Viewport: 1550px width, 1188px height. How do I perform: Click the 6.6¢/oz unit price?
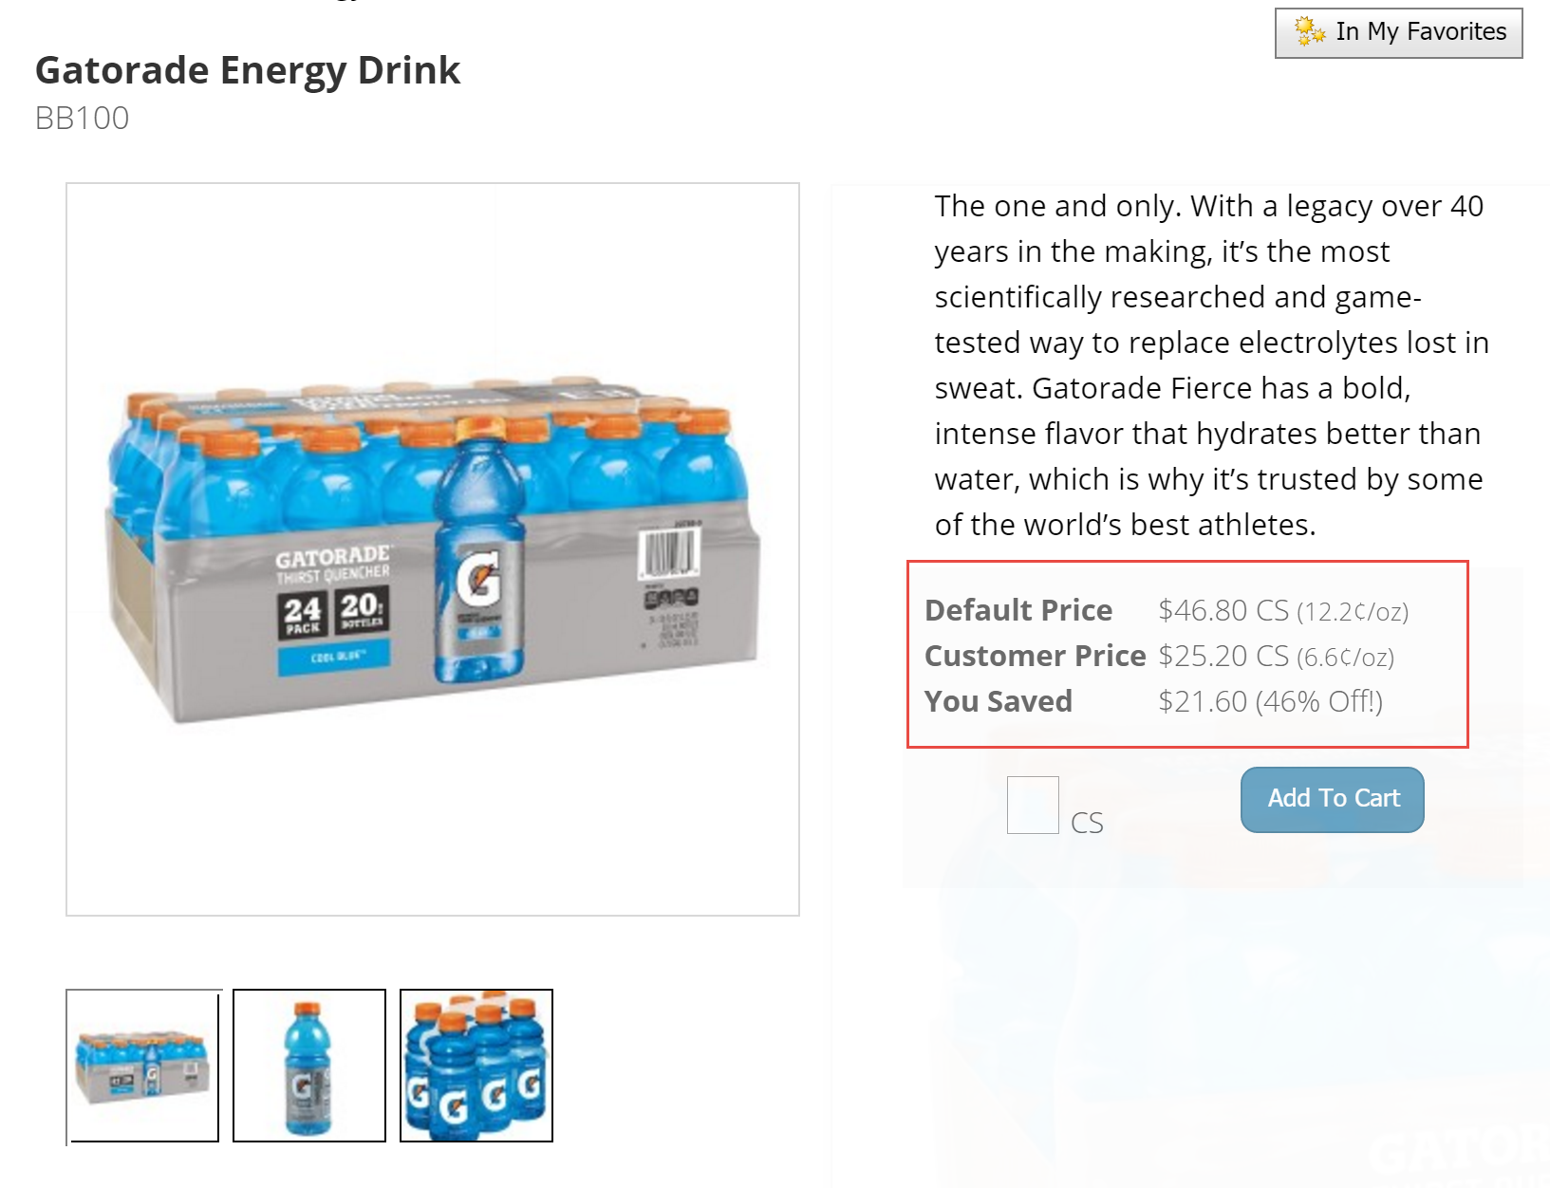click(1345, 658)
